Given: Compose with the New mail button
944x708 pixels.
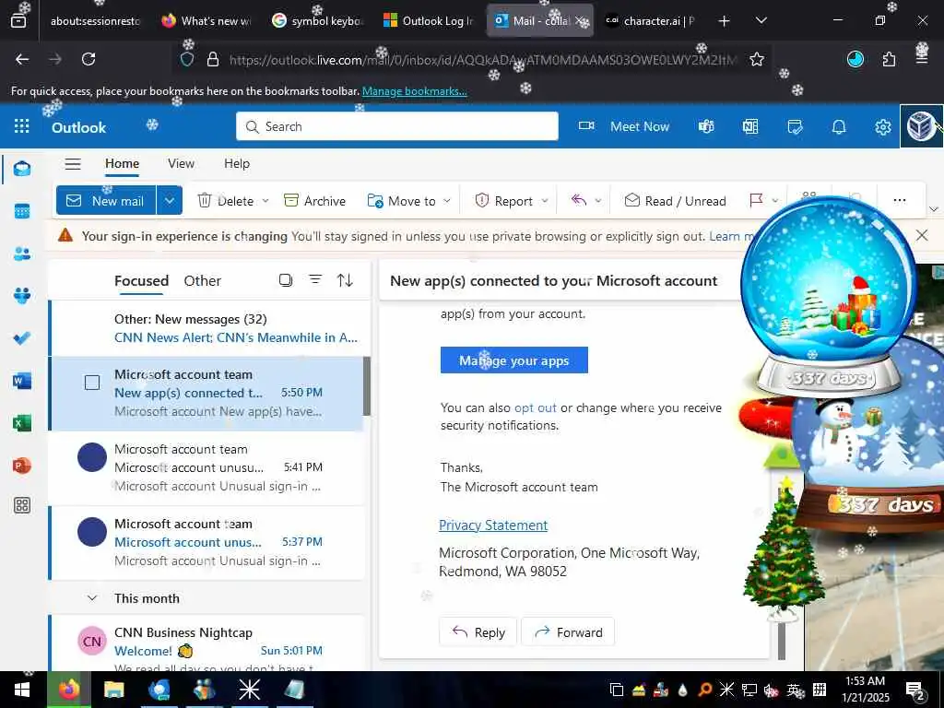Looking at the screenshot, I should pos(106,200).
